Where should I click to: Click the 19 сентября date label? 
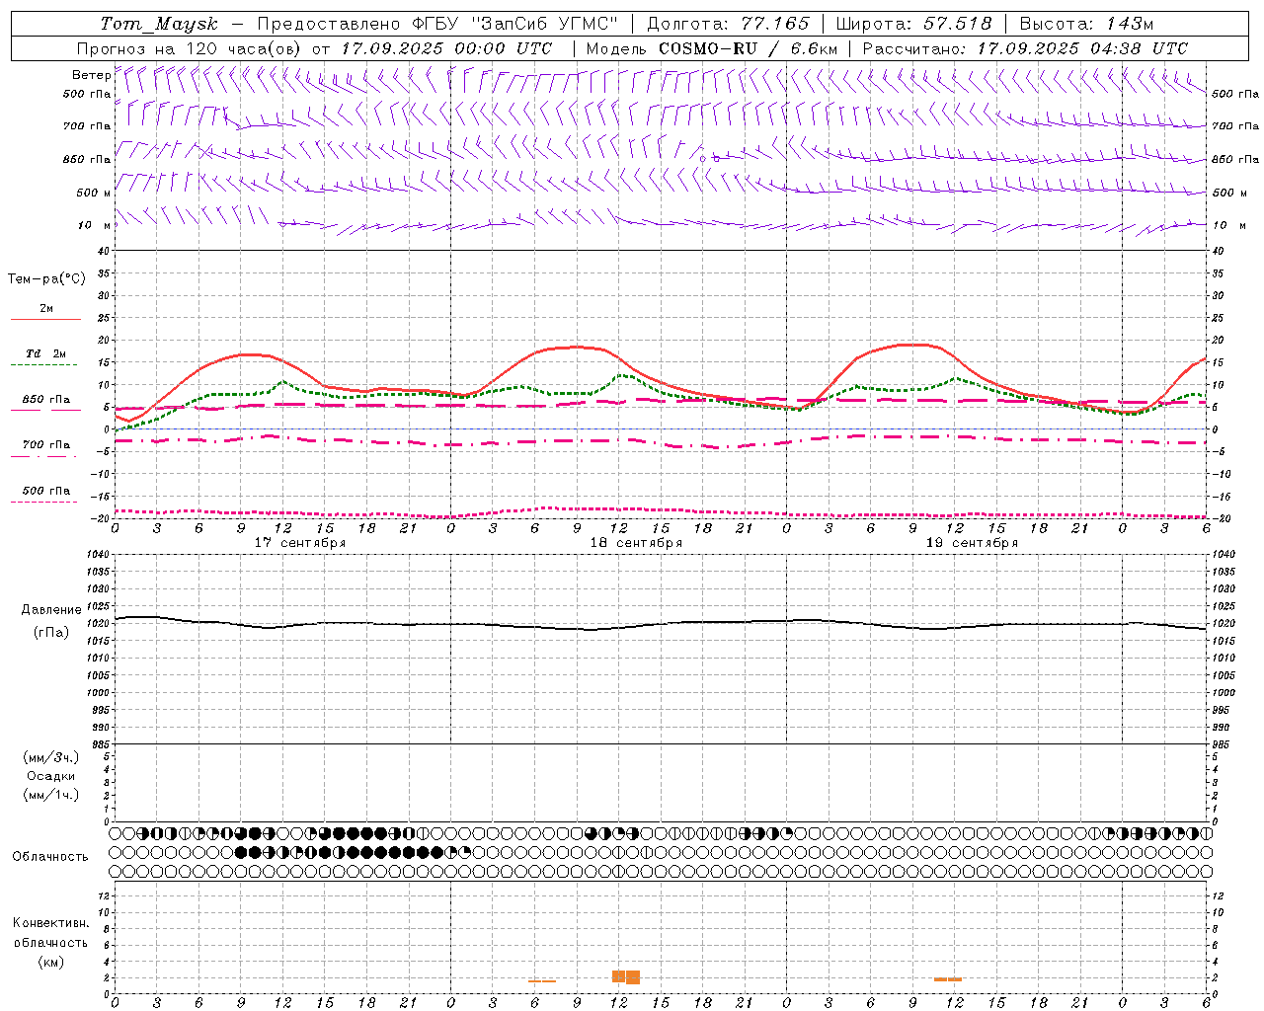(972, 542)
